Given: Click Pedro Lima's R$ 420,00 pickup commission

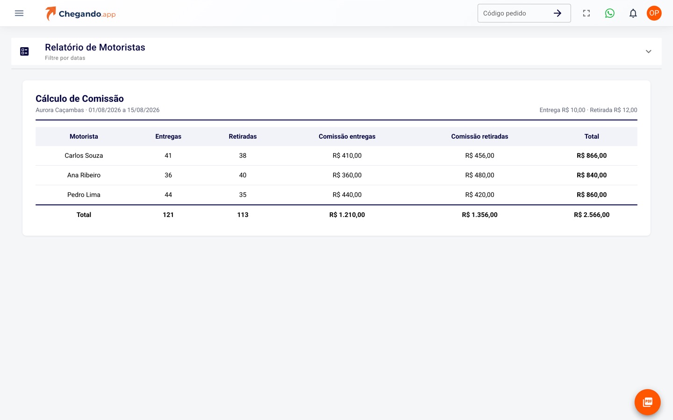Looking at the screenshot, I should (480, 195).
